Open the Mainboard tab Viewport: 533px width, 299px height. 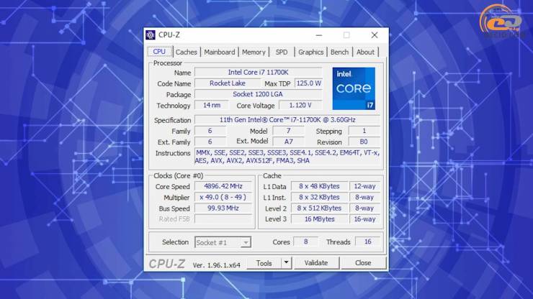pyautogui.click(x=219, y=52)
